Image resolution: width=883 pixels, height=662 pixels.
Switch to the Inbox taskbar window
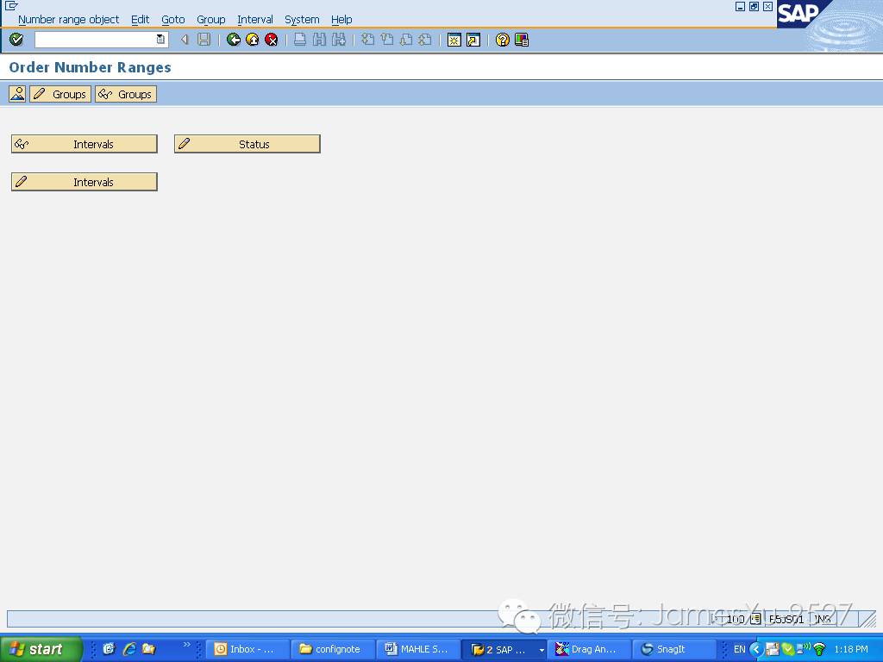click(248, 650)
